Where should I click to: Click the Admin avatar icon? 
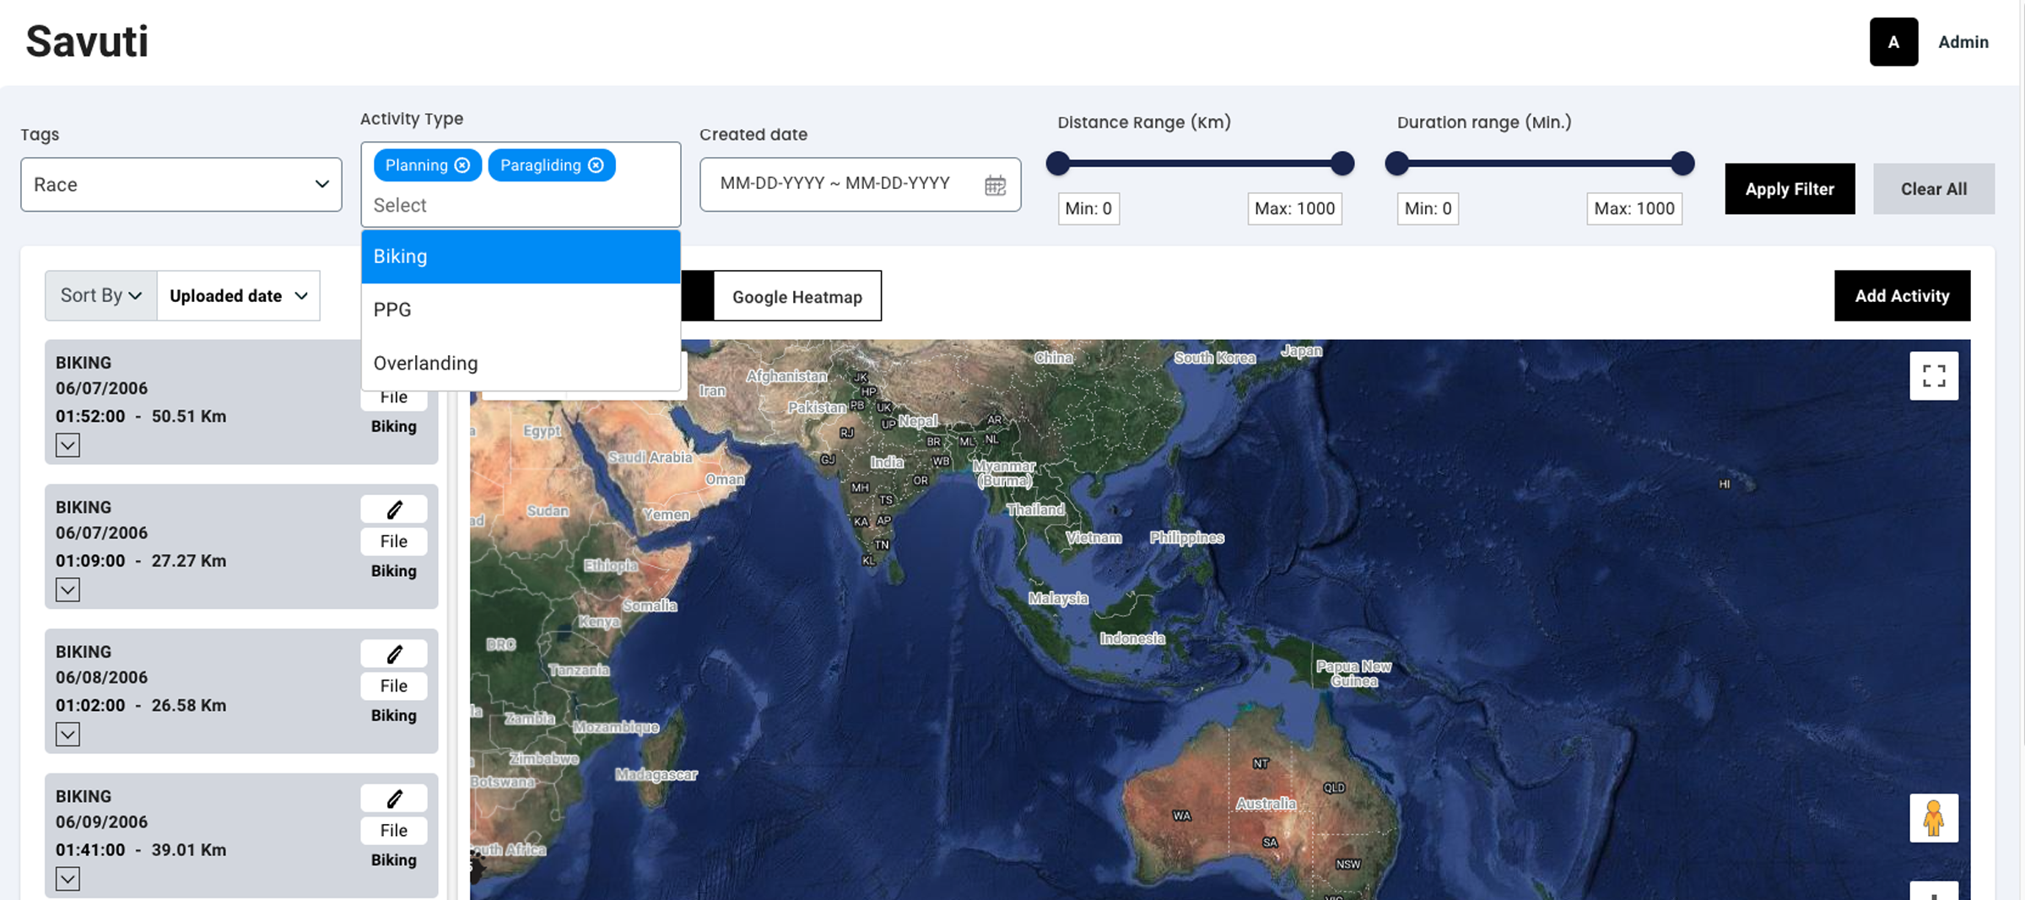[1893, 42]
